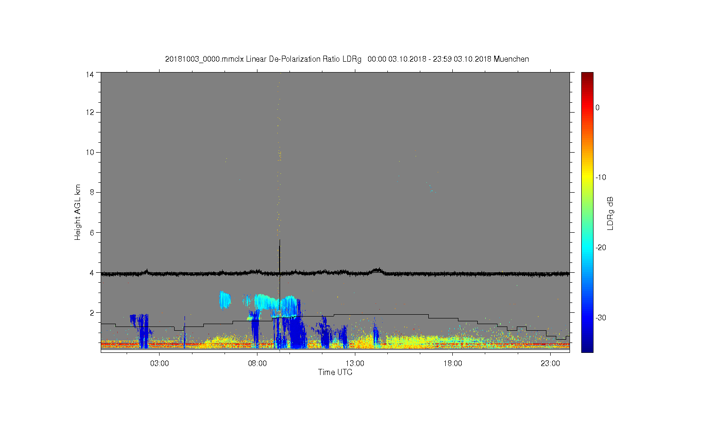This screenshot has width=706, height=424.
Task: Click the height tick label 4
Action: coord(92,272)
